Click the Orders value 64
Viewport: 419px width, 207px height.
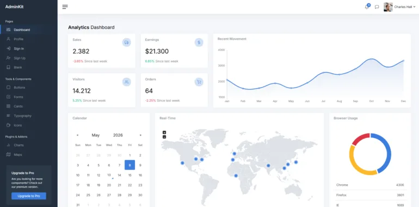(x=149, y=91)
